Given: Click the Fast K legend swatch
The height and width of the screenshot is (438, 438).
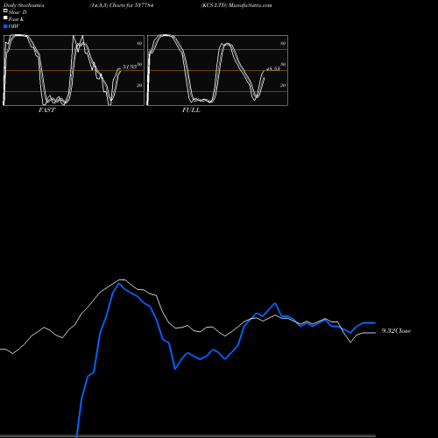Looking at the screenshot, I should [x=5, y=18].
